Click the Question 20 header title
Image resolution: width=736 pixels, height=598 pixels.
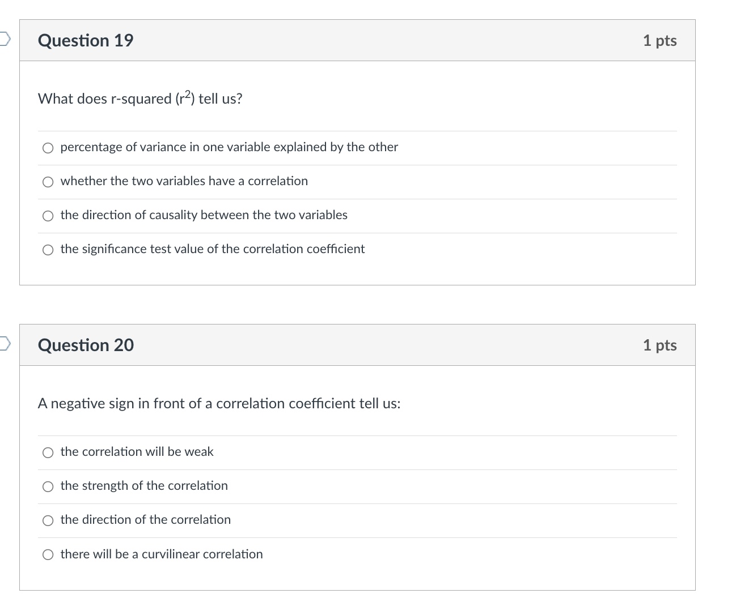86,345
